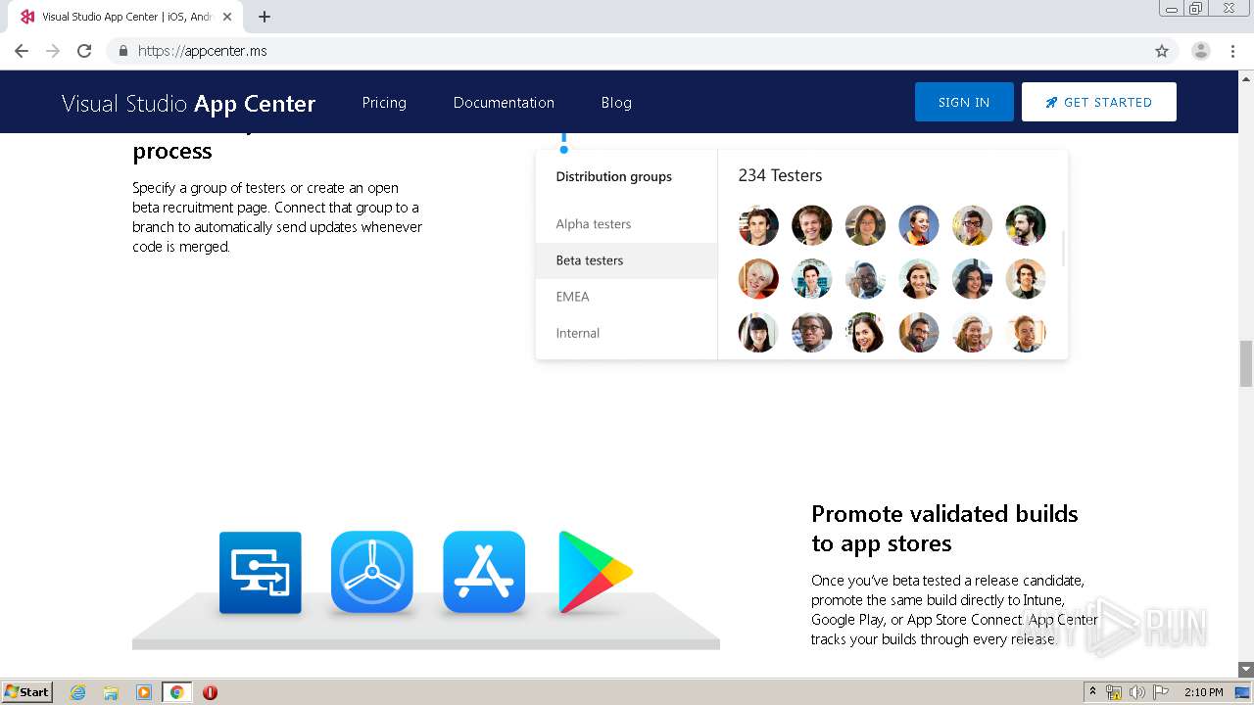This screenshot has height=705, width=1254.
Task: Click the Intune company portal icon
Action: [260, 573]
